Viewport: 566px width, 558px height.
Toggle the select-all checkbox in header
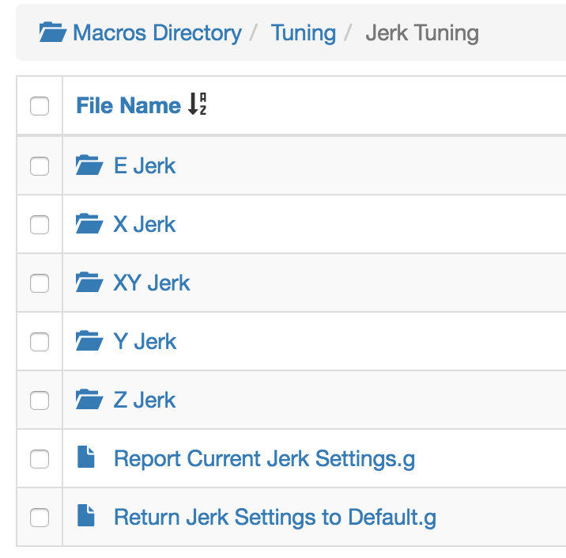coord(40,106)
